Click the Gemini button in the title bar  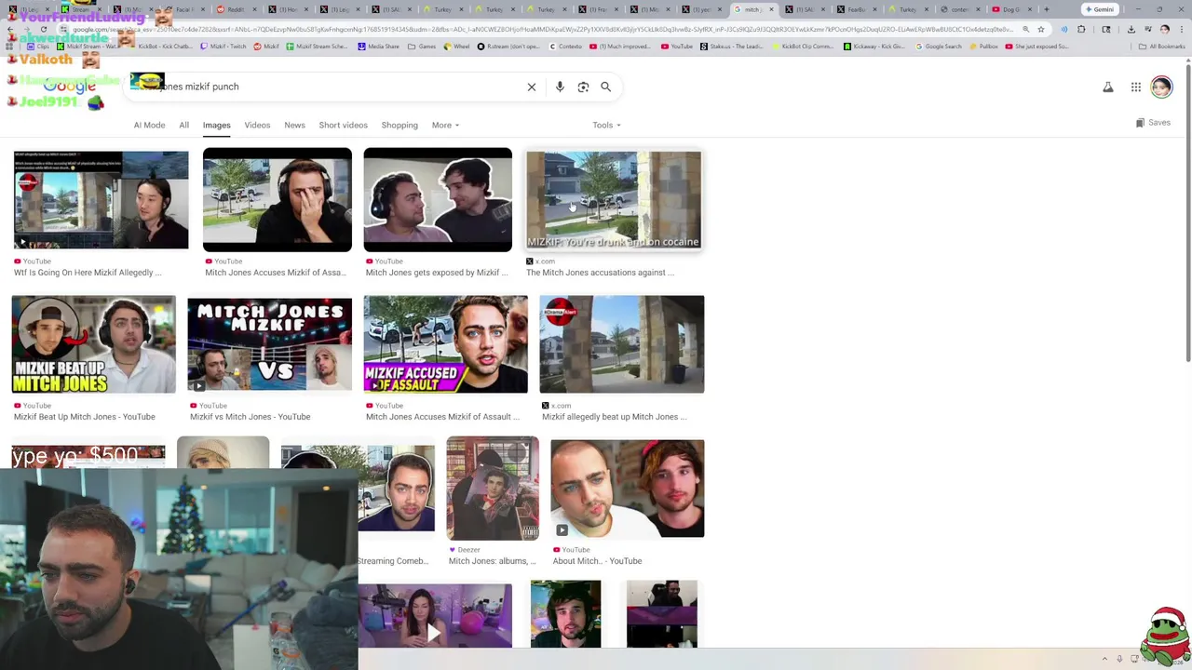click(1100, 9)
